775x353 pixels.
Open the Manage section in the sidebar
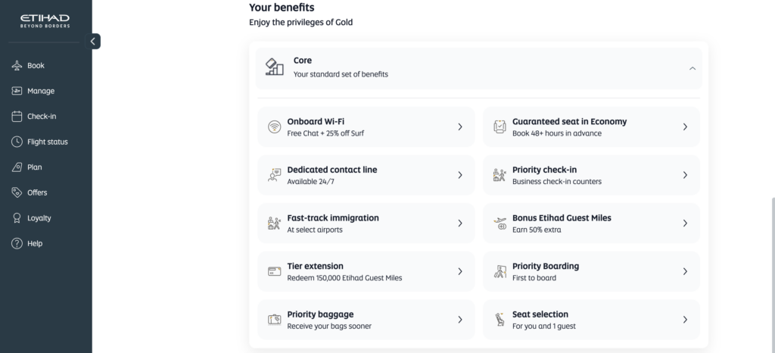pyautogui.click(x=40, y=91)
